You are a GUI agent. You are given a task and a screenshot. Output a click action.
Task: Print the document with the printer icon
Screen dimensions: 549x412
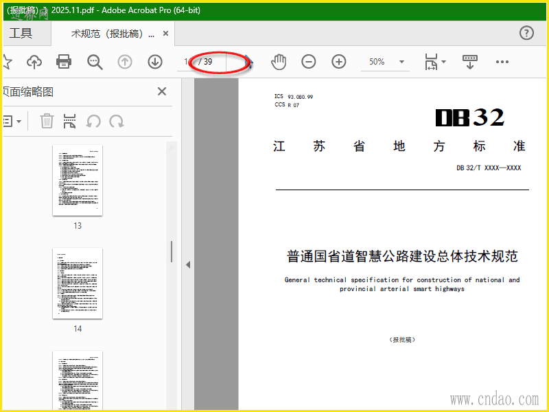(64, 62)
